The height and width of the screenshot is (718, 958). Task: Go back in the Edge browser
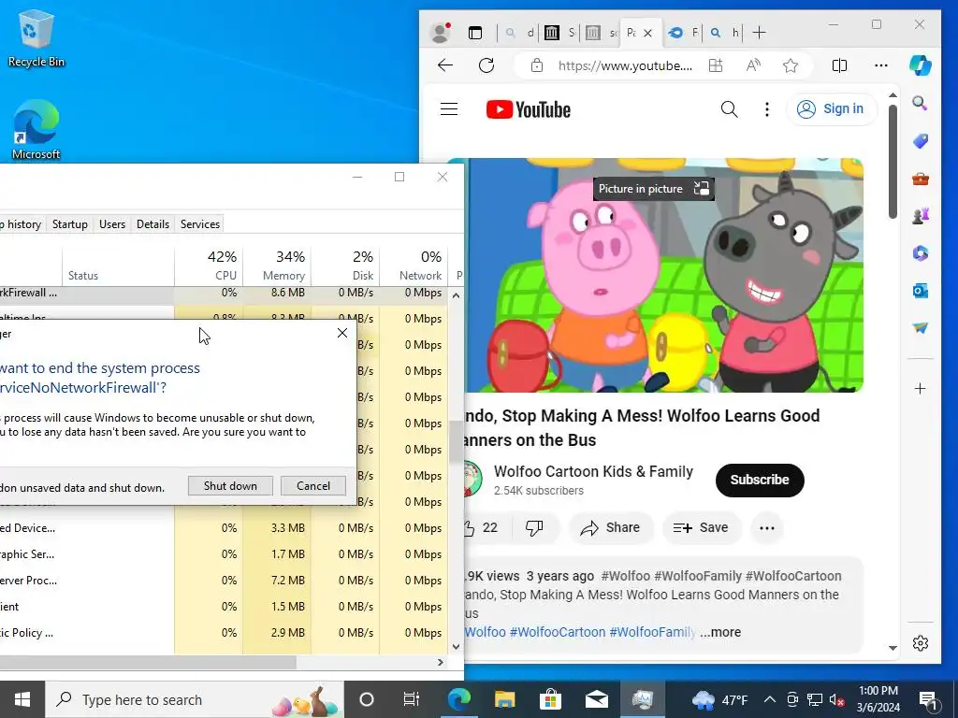pyautogui.click(x=445, y=65)
